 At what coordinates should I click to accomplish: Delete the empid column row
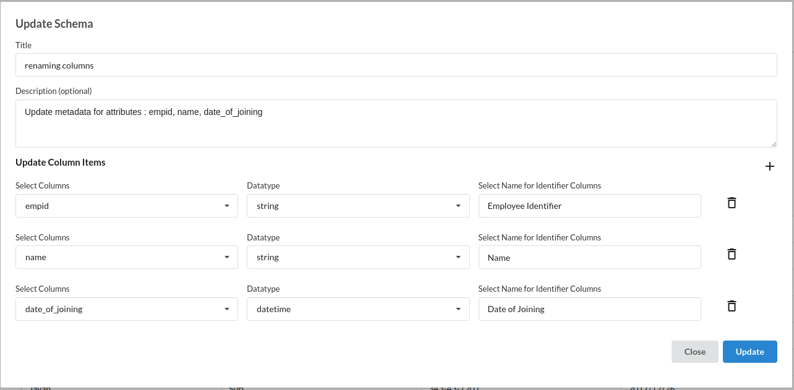point(732,203)
